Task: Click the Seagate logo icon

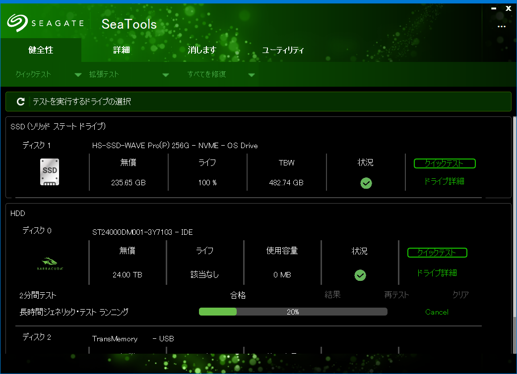Action: coord(17,23)
